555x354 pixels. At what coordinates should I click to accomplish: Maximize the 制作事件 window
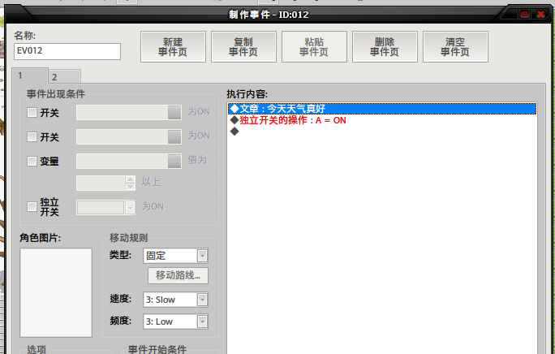point(524,14)
